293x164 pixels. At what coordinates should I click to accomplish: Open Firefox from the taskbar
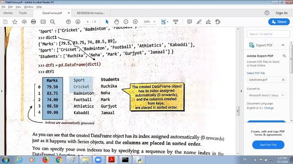pos(45,160)
